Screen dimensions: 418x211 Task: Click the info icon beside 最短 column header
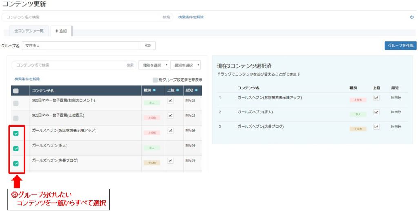[x=196, y=90]
